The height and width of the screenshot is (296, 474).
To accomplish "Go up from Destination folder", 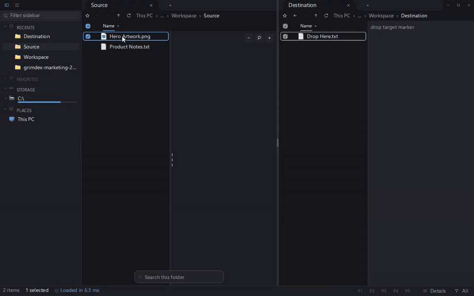I will 316,16.
